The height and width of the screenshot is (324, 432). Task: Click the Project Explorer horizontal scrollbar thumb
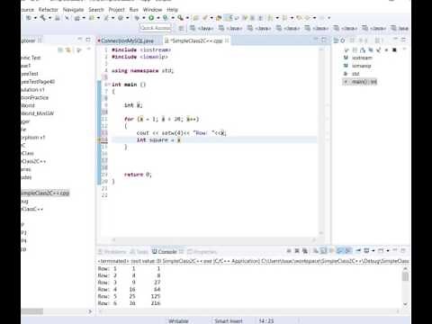click(x=32, y=311)
